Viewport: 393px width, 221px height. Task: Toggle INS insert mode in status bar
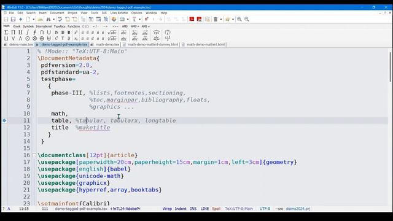pyautogui.click(x=193, y=209)
